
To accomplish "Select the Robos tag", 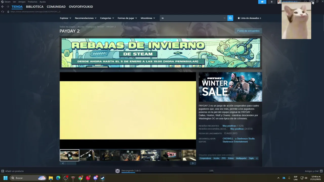I will click(x=231, y=158).
